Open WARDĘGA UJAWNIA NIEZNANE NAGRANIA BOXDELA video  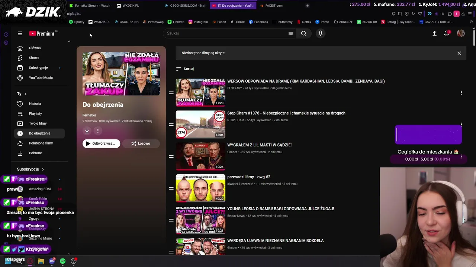(x=275, y=241)
